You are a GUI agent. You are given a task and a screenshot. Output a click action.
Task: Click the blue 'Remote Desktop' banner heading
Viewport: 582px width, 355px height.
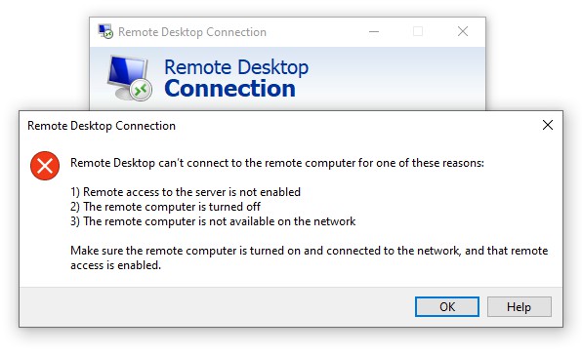(236, 67)
